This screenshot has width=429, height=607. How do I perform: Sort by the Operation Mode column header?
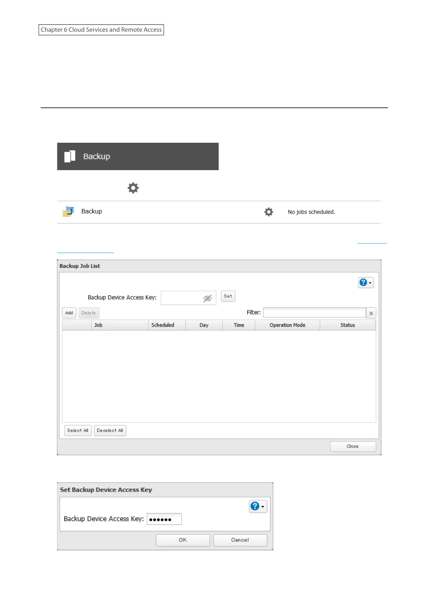287,325
